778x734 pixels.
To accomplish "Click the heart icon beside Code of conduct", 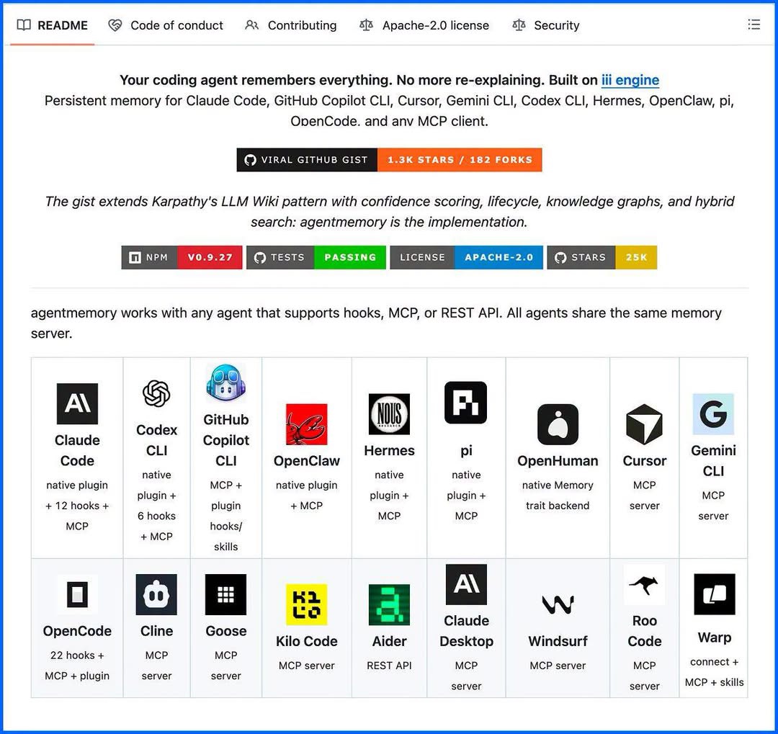I will 115,24.
